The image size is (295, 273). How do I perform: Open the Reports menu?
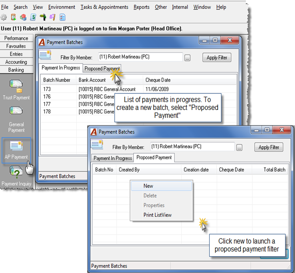(141, 7)
